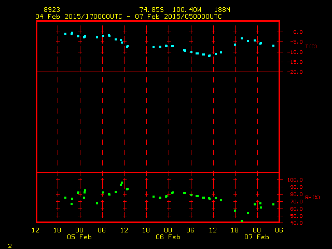Click the 07 Feb date label
The width and height of the screenshot is (332, 249).
click(257, 237)
